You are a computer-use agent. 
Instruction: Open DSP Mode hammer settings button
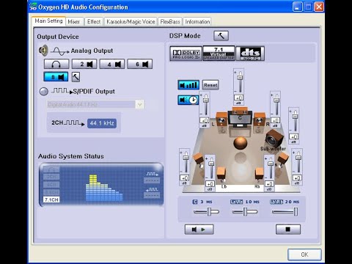[x=221, y=36]
